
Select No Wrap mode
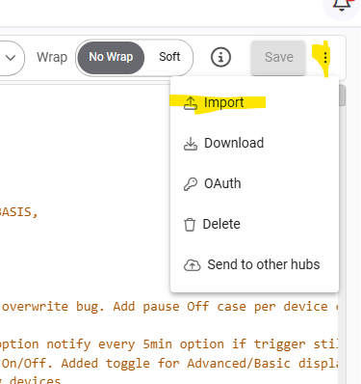[x=111, y=57]
